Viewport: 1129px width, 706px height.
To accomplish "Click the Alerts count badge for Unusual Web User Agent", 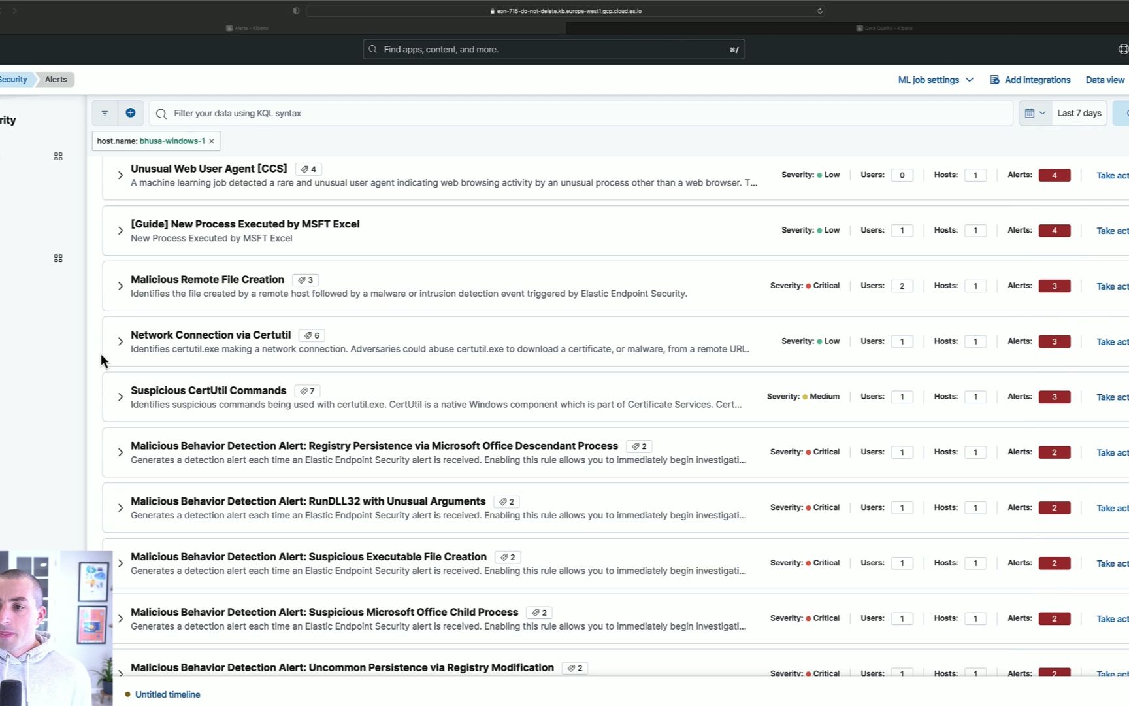I will (1054, 175).
